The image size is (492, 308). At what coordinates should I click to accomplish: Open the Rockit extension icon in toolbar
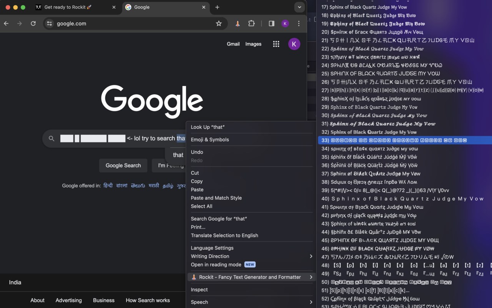coord(238,23)
